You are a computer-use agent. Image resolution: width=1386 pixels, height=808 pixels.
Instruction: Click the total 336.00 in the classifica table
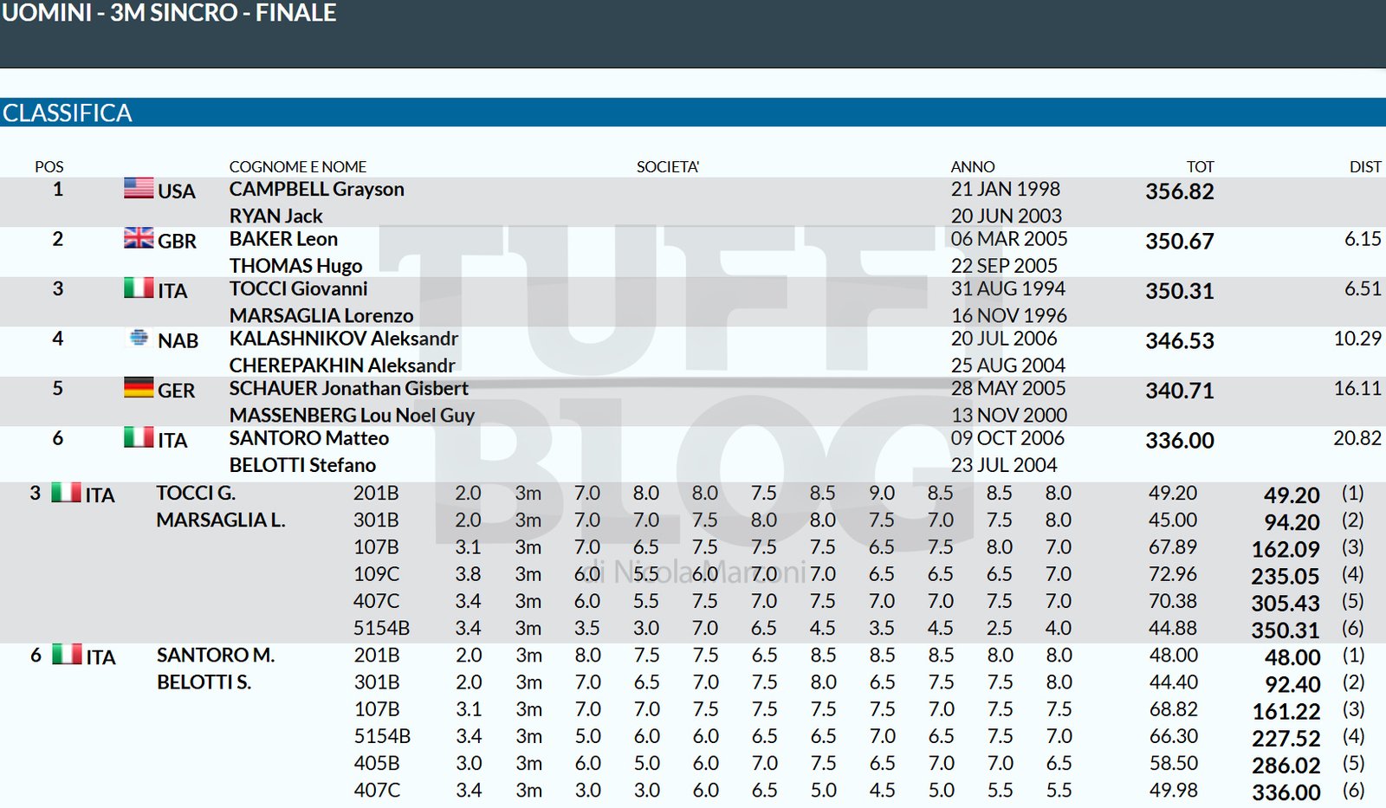1180,440
